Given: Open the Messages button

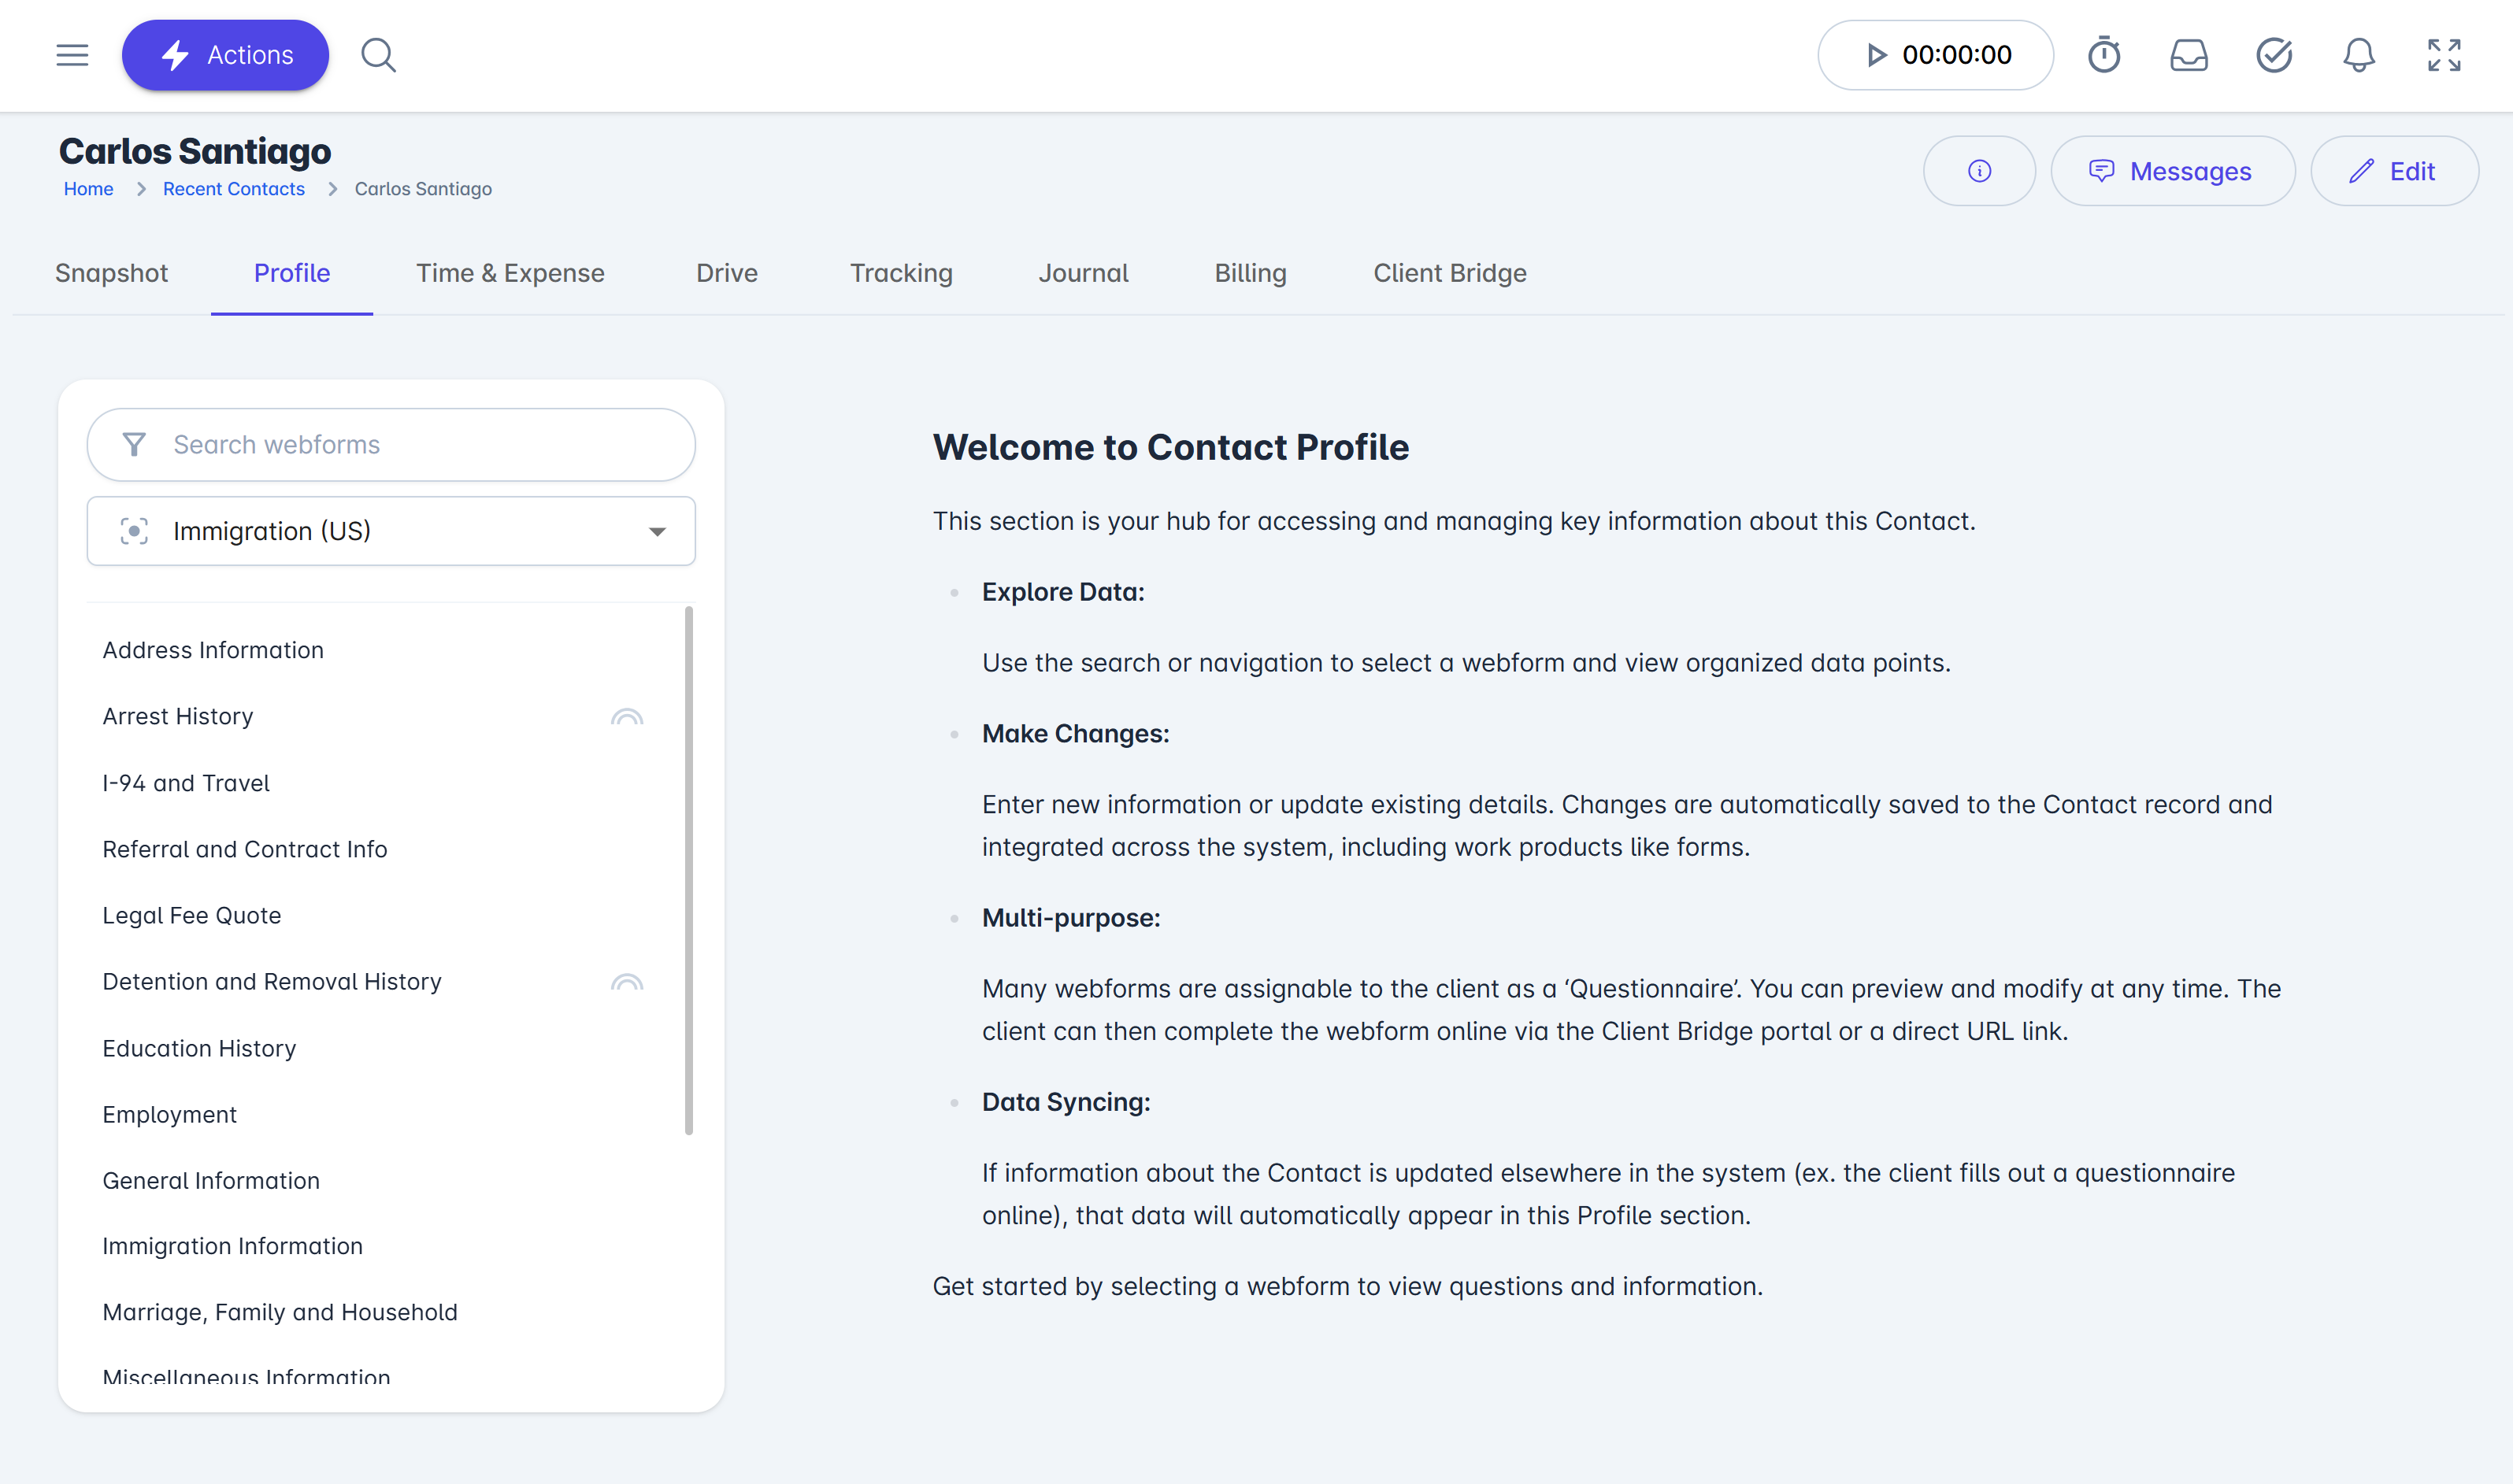Looking at the screenshot, I should (x=2172, y=171).
